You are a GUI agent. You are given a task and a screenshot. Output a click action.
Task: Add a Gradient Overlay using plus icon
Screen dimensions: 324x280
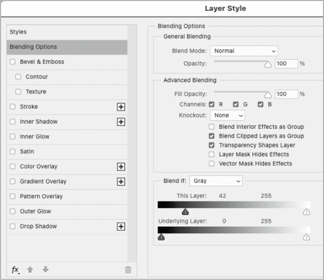[x=121, y=182]
